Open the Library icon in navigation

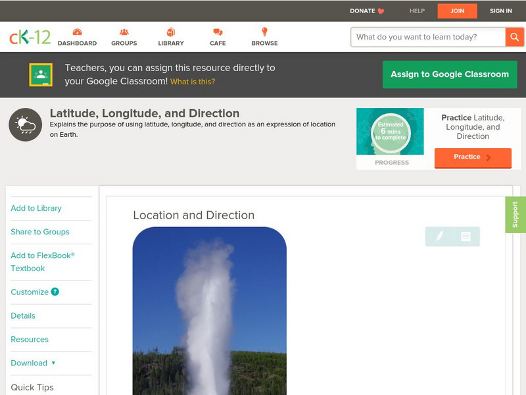click(171, 32)
